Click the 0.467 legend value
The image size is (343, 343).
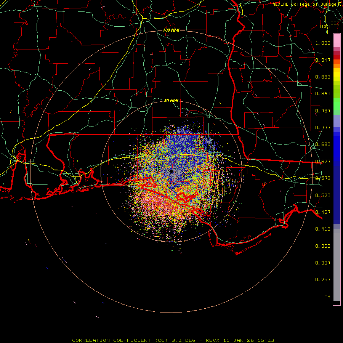point(323,212)
